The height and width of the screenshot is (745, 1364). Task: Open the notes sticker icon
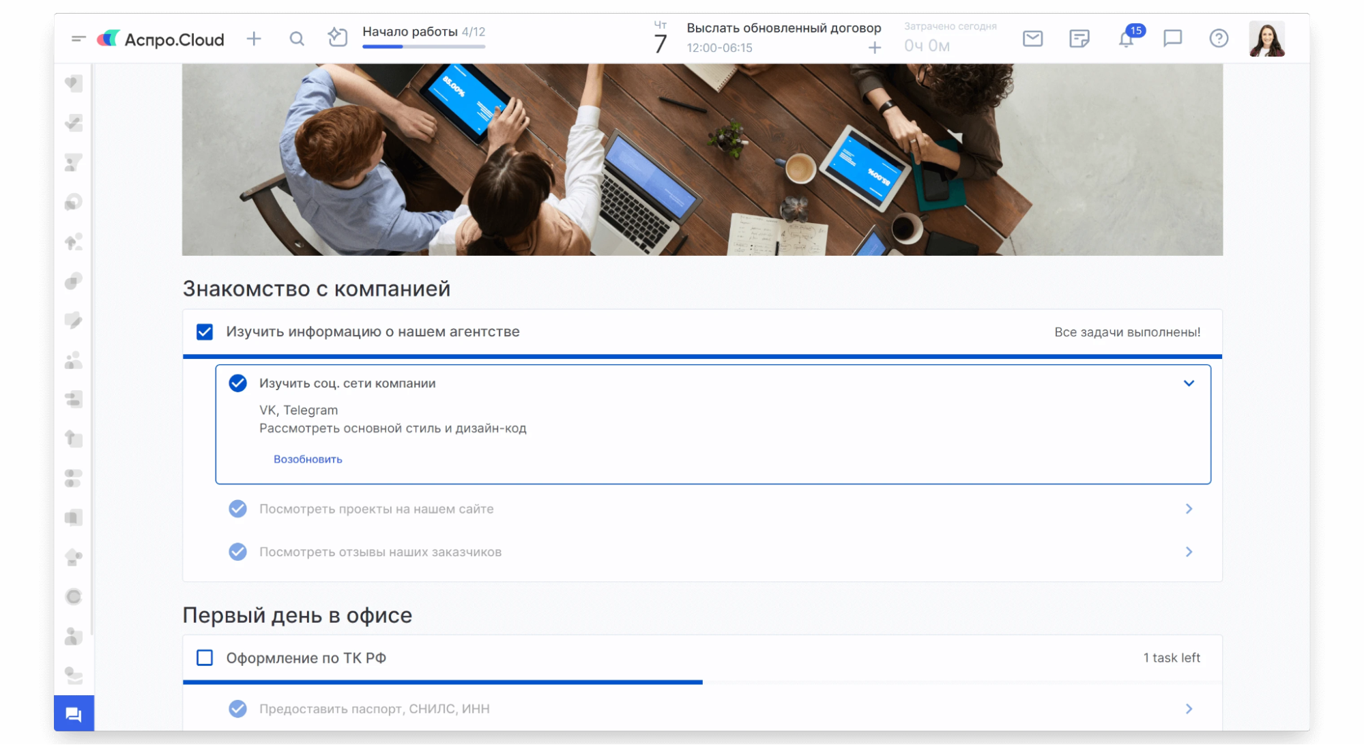pyautogui.click(x=1079, y=39)
